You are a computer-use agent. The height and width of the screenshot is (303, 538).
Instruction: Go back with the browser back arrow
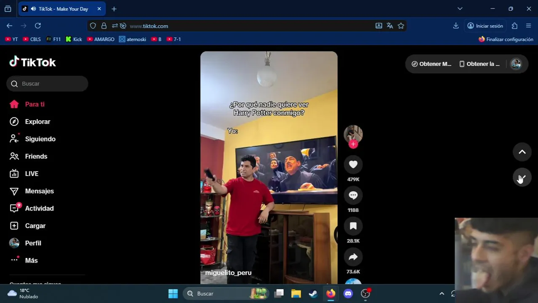coord(9,26)
